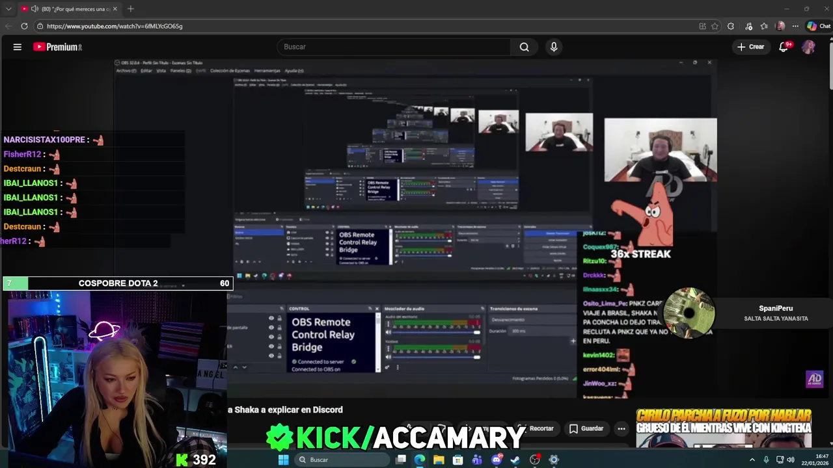Open the YouTube guide hamburger menu
The width and height of the screenshot is (833, 468).
[18, 47]
